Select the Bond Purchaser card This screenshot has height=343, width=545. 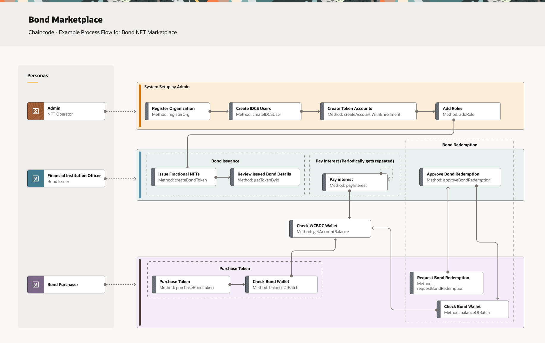click(x=66, y=284)
